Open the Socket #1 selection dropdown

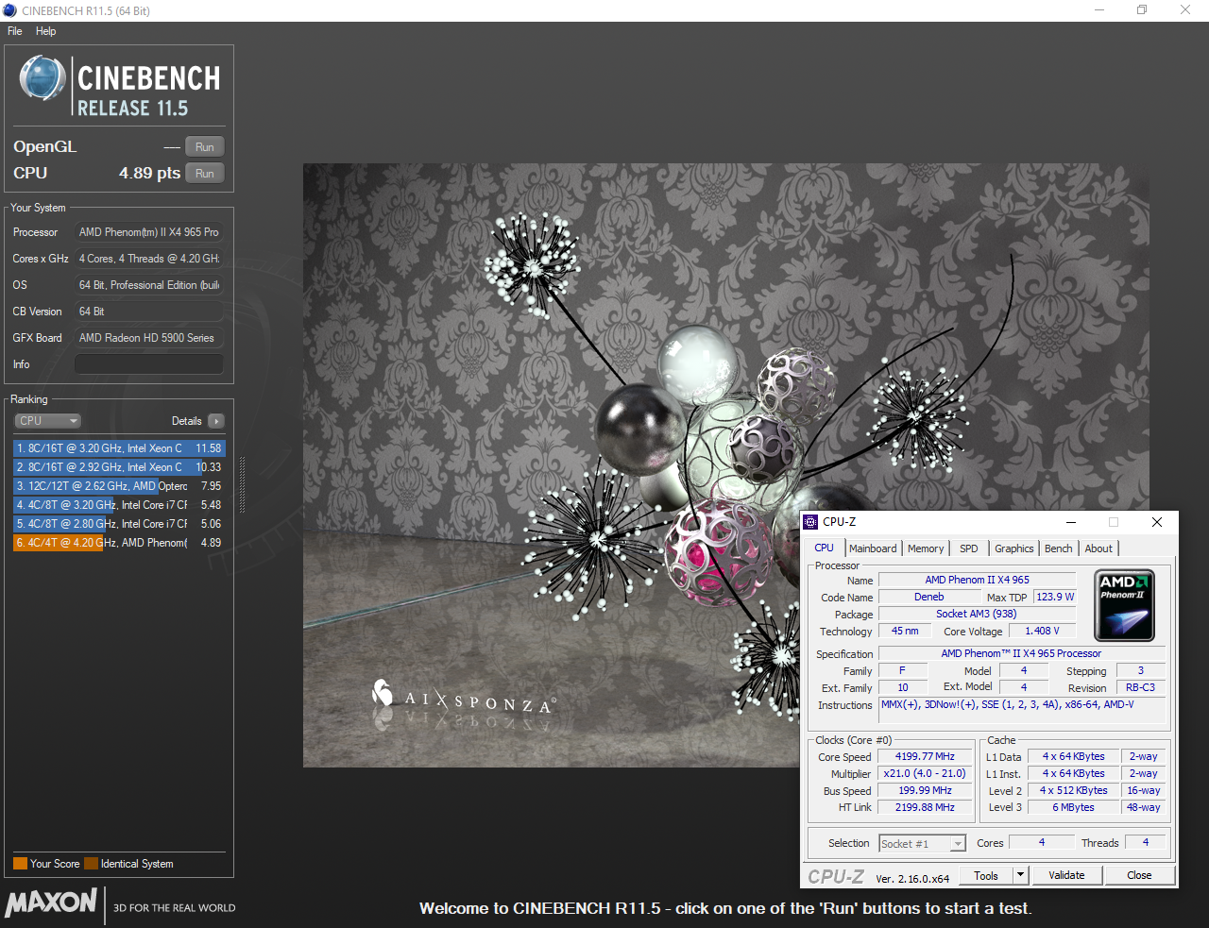tap(922, 843)
